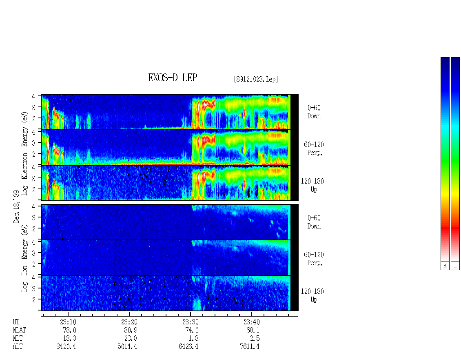Select the electron panel's 60-120 Perp. label

click(314, 149)
